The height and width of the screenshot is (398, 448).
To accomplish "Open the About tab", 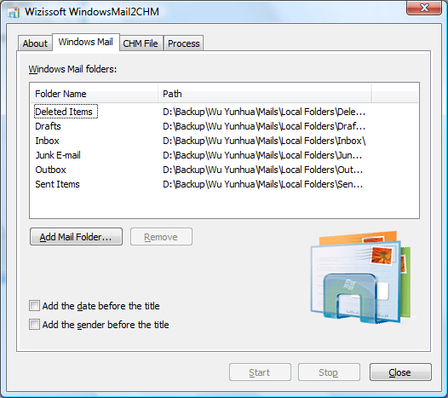I will pos(35,43).
